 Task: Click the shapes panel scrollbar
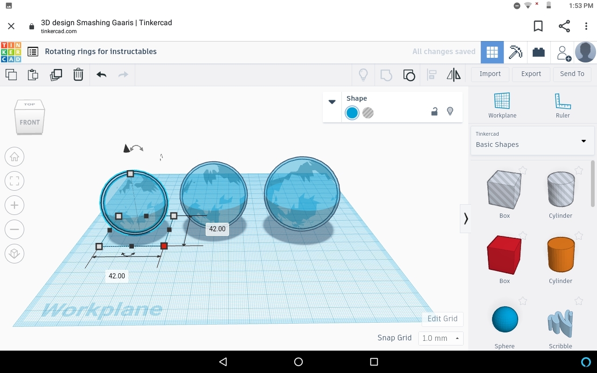(593, 184)
